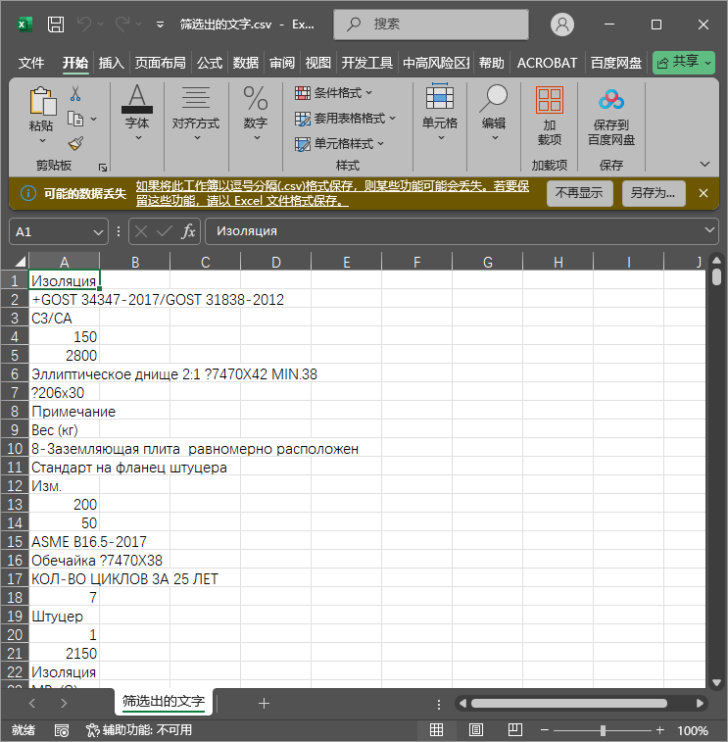
Task: Select row 10 header
Action: pyautogui.click(x=15, y=449)
